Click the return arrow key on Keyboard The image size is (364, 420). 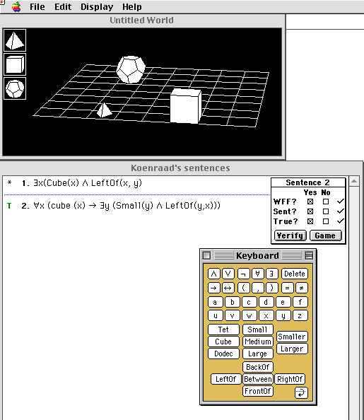click(301, 392)
